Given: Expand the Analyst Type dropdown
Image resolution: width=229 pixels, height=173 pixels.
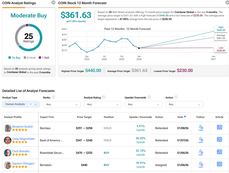Looking at the screenshot, I should pyautogui.click(x=36, y=104).
